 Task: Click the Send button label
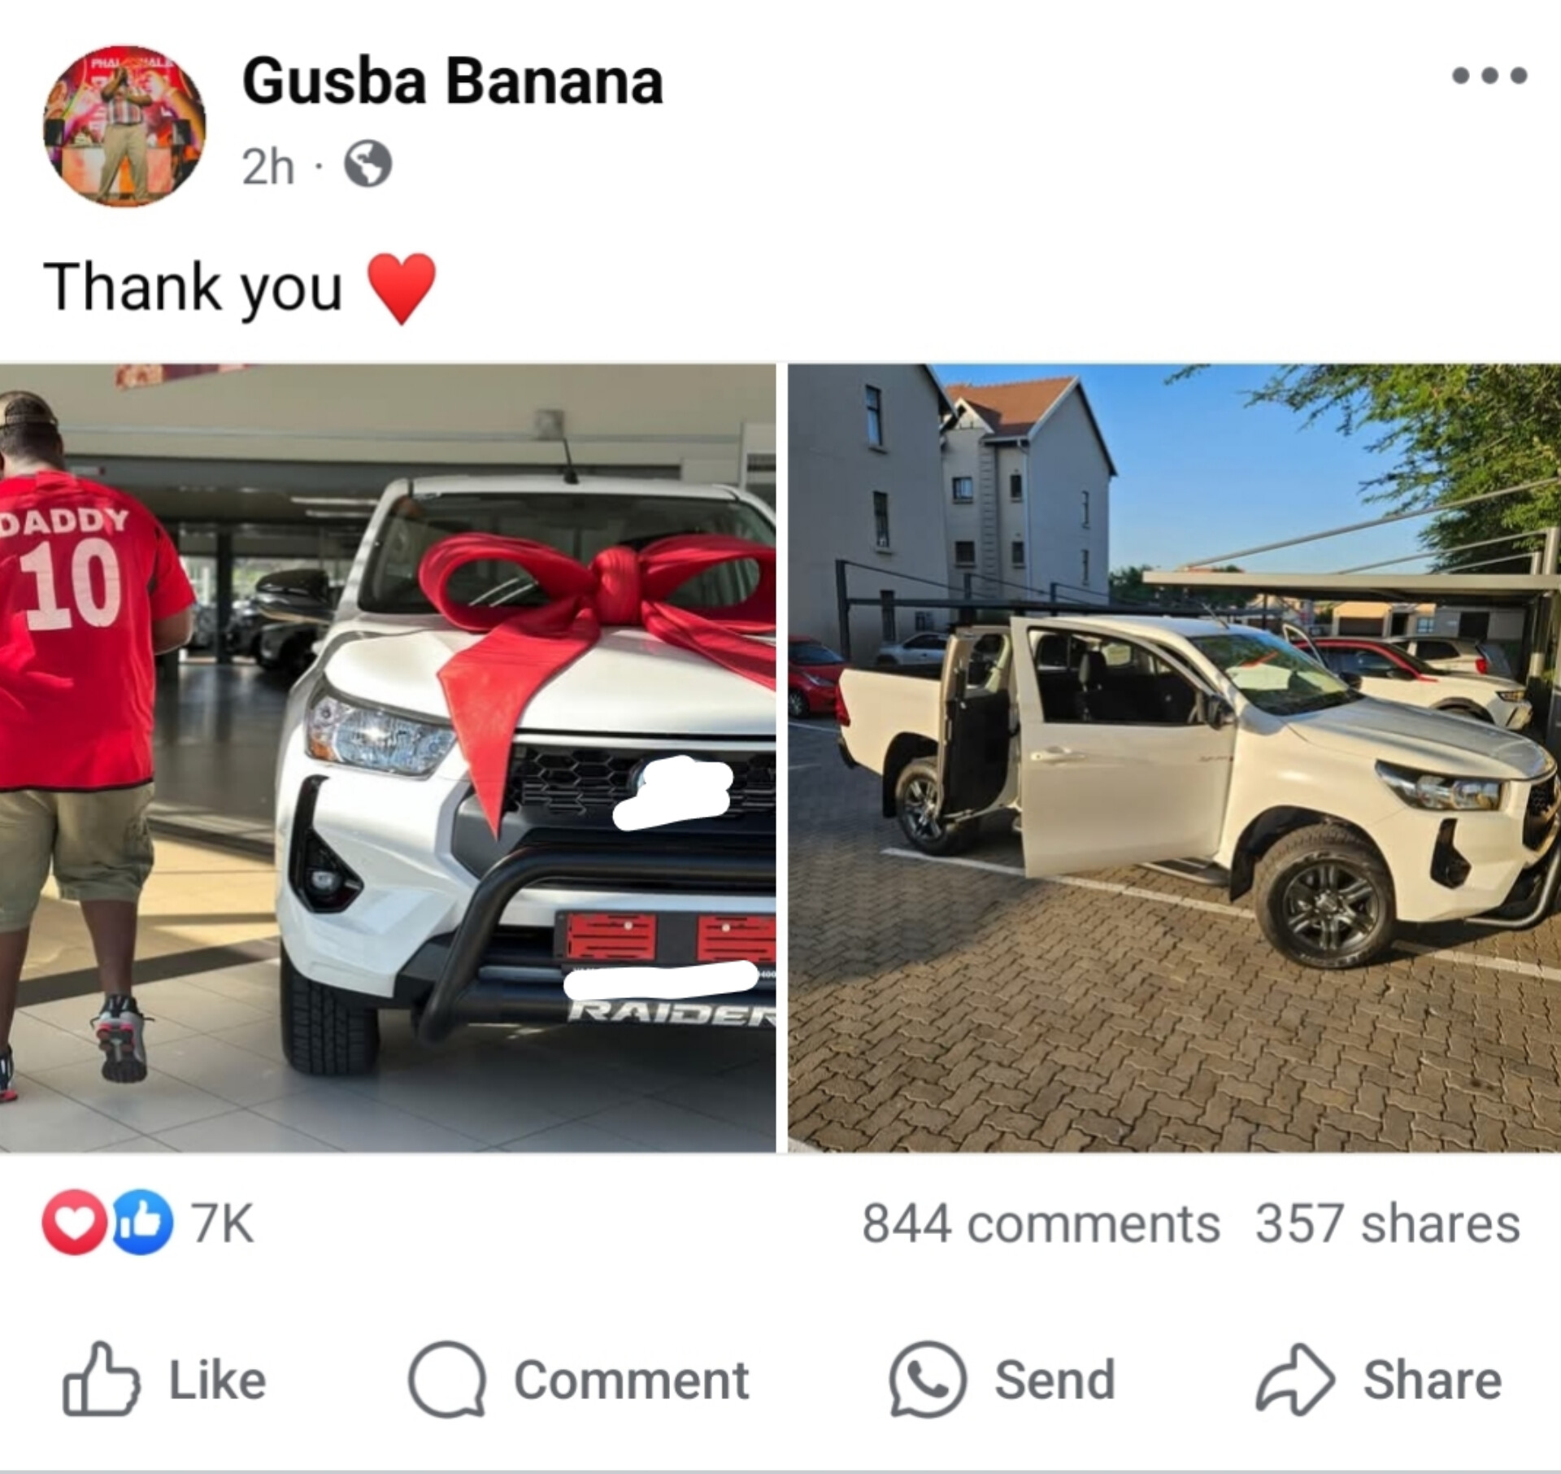pos(1054,1380)
